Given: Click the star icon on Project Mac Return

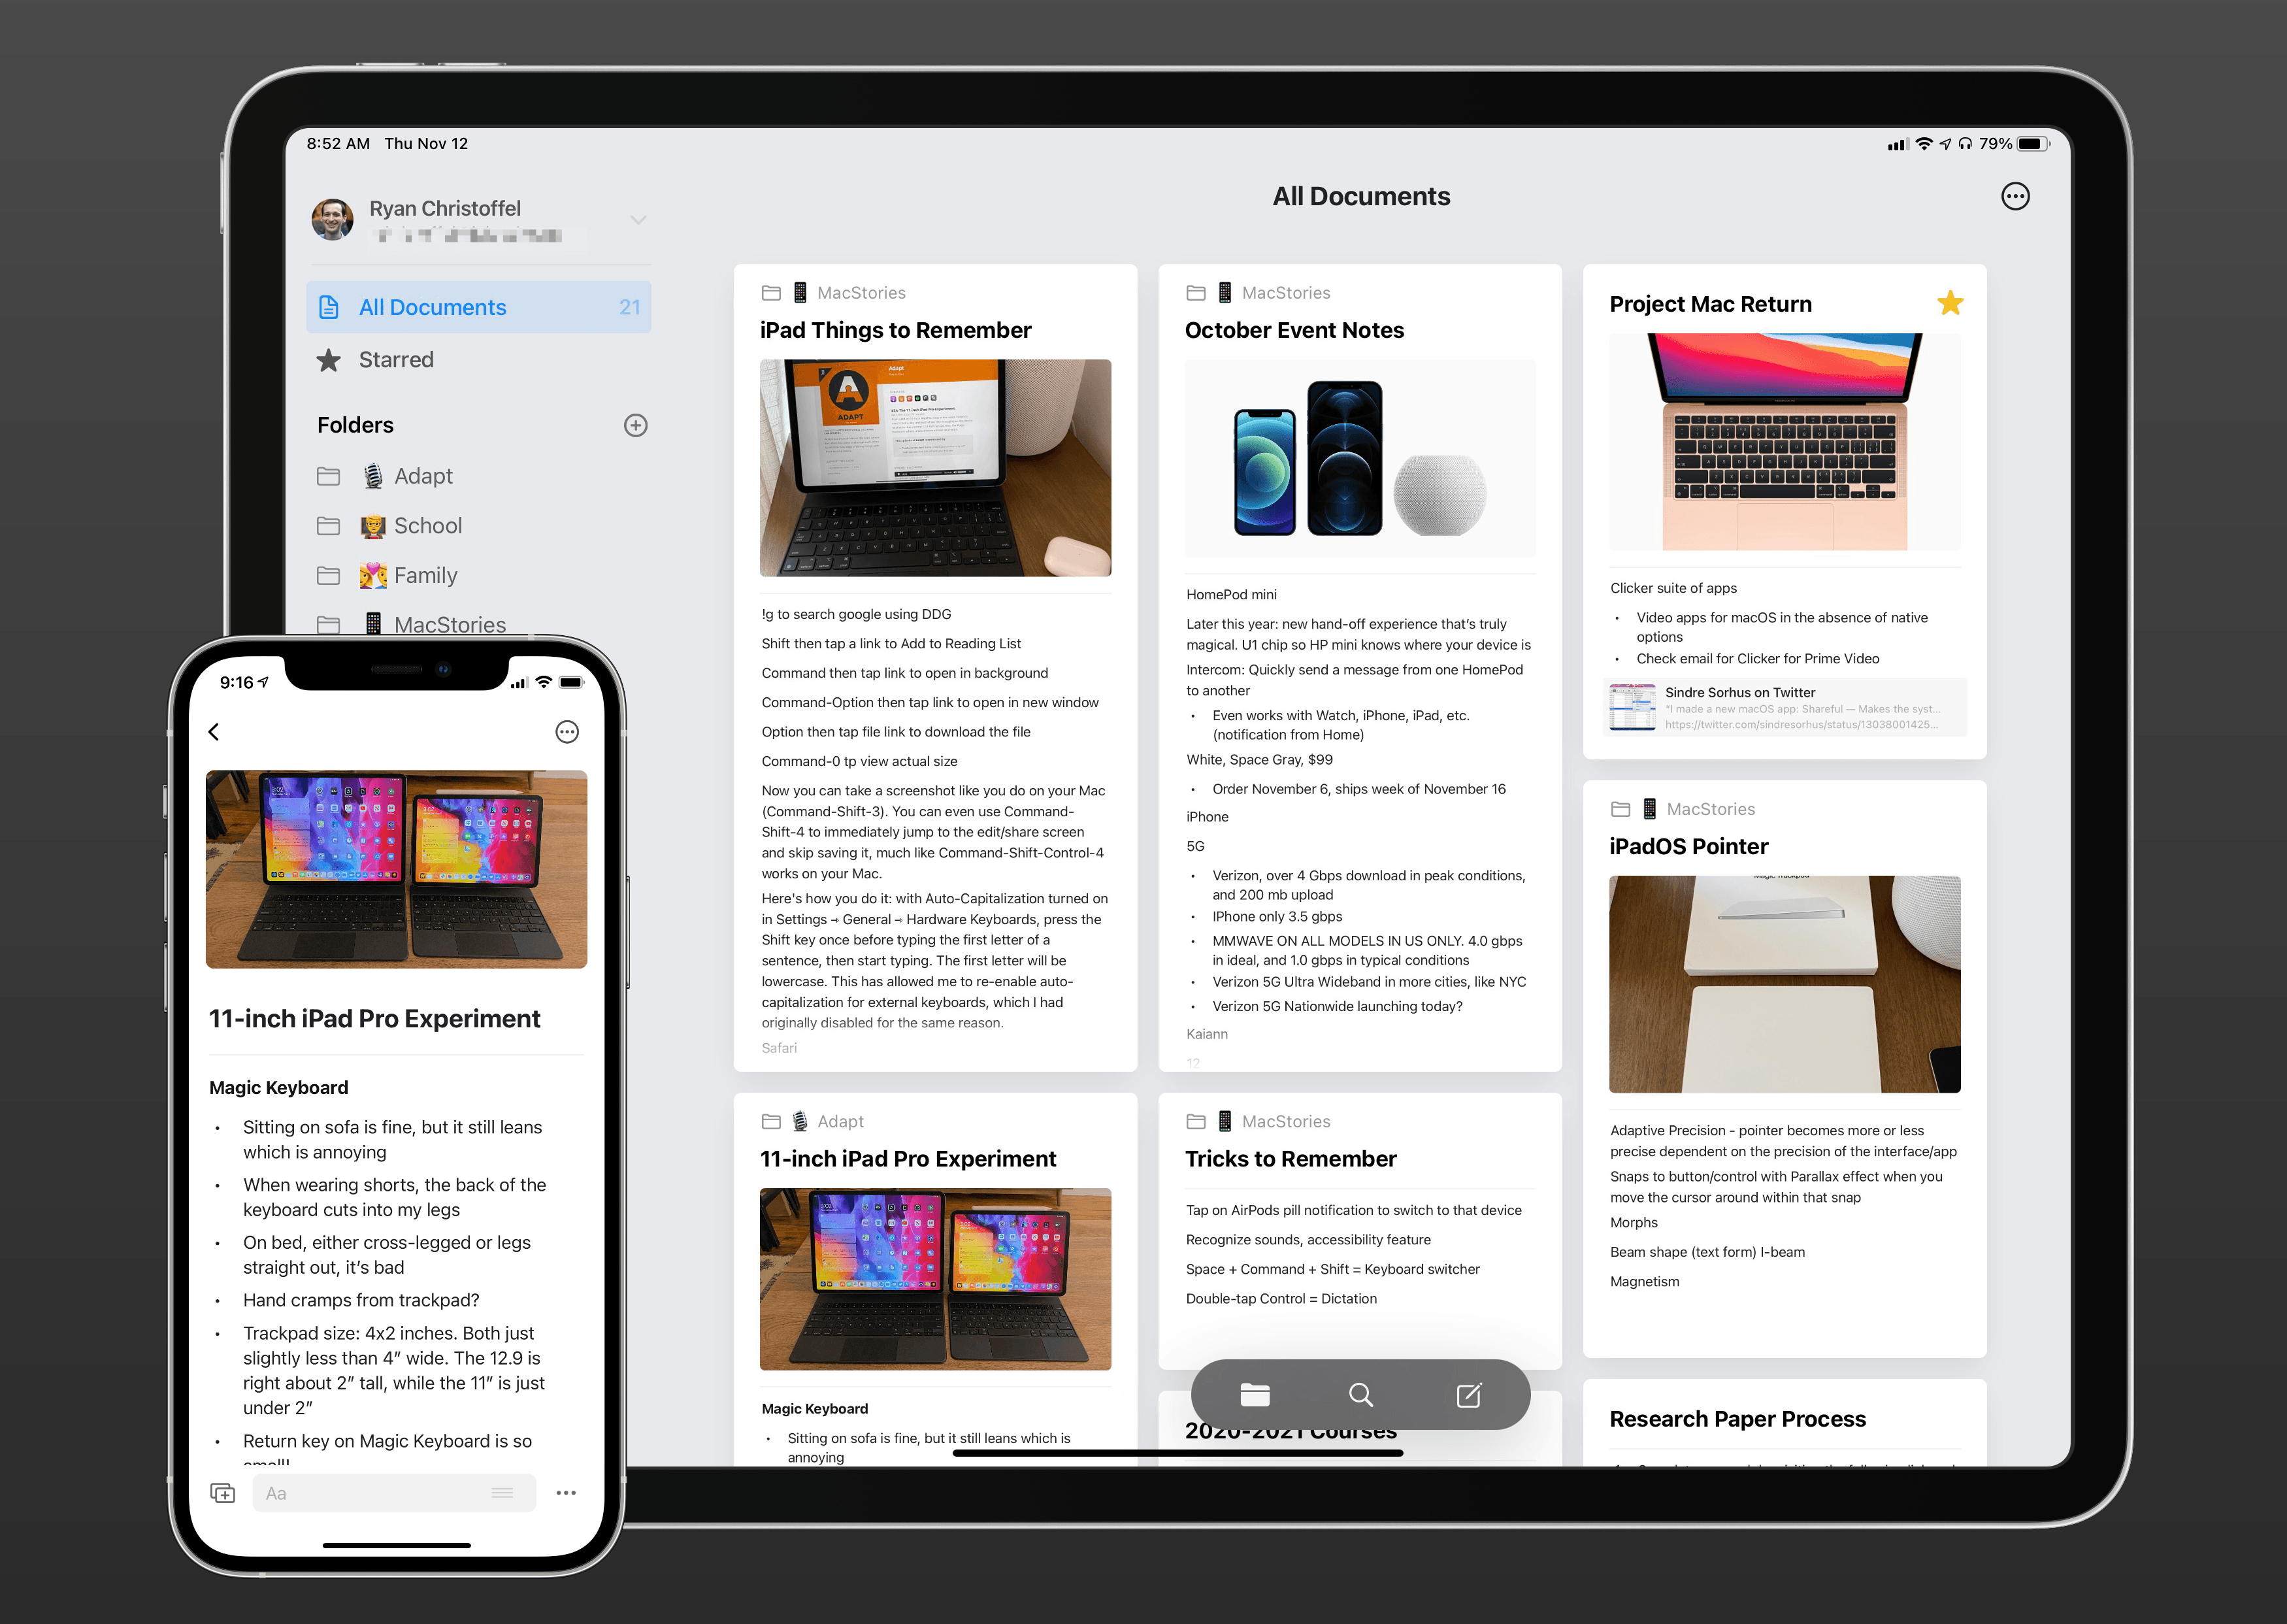Looking at the screenshot, I should 1955,303.
